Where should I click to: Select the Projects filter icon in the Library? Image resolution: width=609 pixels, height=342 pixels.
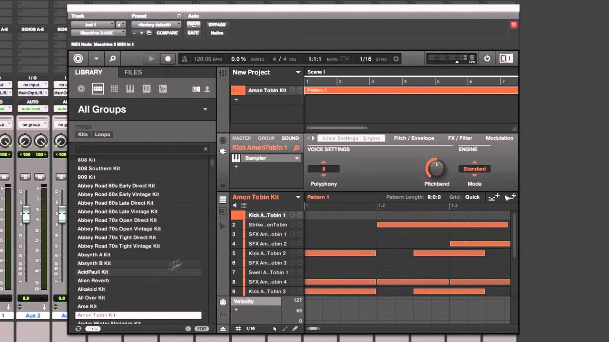click(x=81, y=89)
